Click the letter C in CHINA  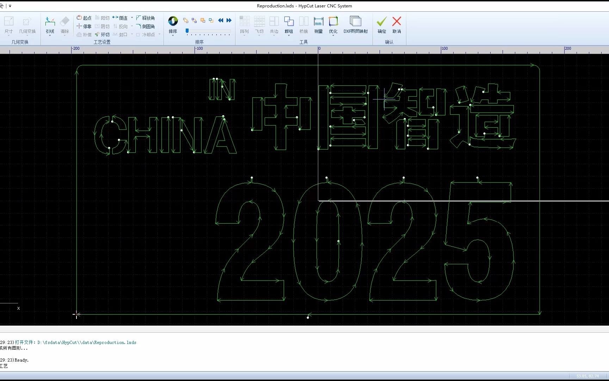tap(110, 135)
